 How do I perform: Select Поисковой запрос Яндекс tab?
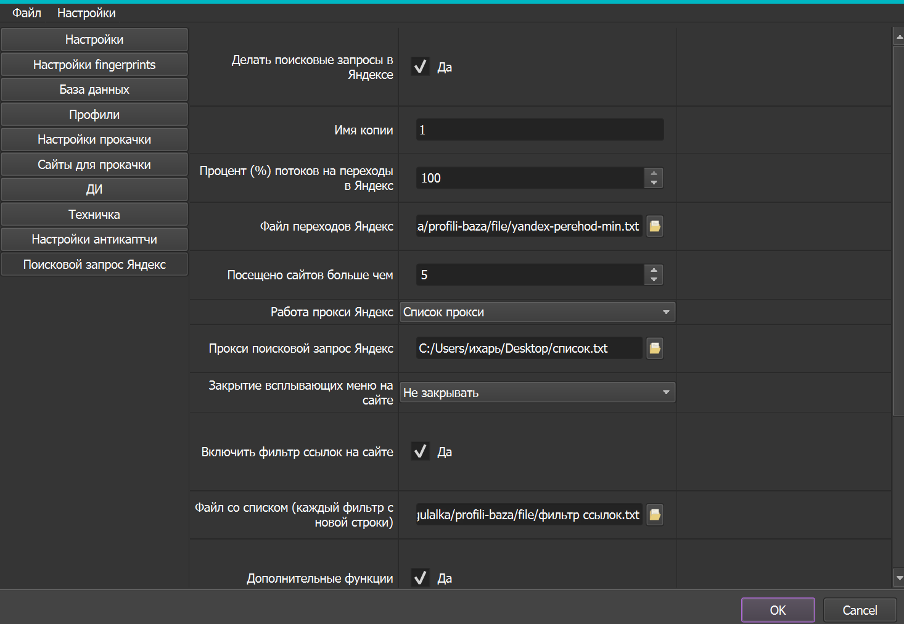tap(94, 265)
